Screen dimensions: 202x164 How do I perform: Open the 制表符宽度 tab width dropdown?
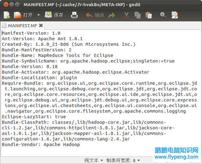(123, 160)
